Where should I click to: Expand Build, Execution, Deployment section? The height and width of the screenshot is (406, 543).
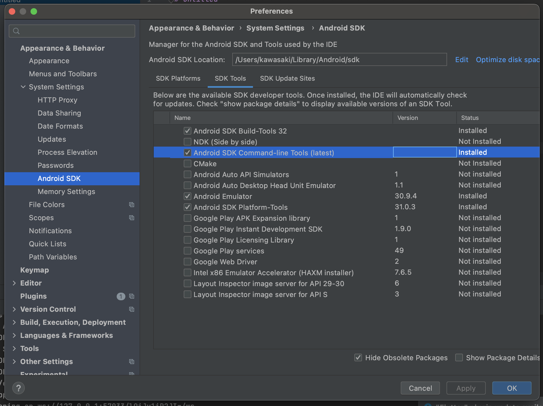point(14,322)
